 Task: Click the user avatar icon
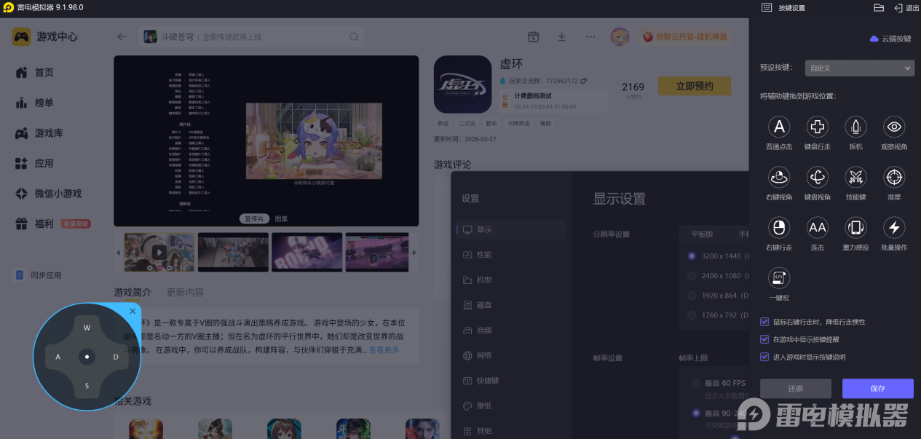(x=620, y=36)
